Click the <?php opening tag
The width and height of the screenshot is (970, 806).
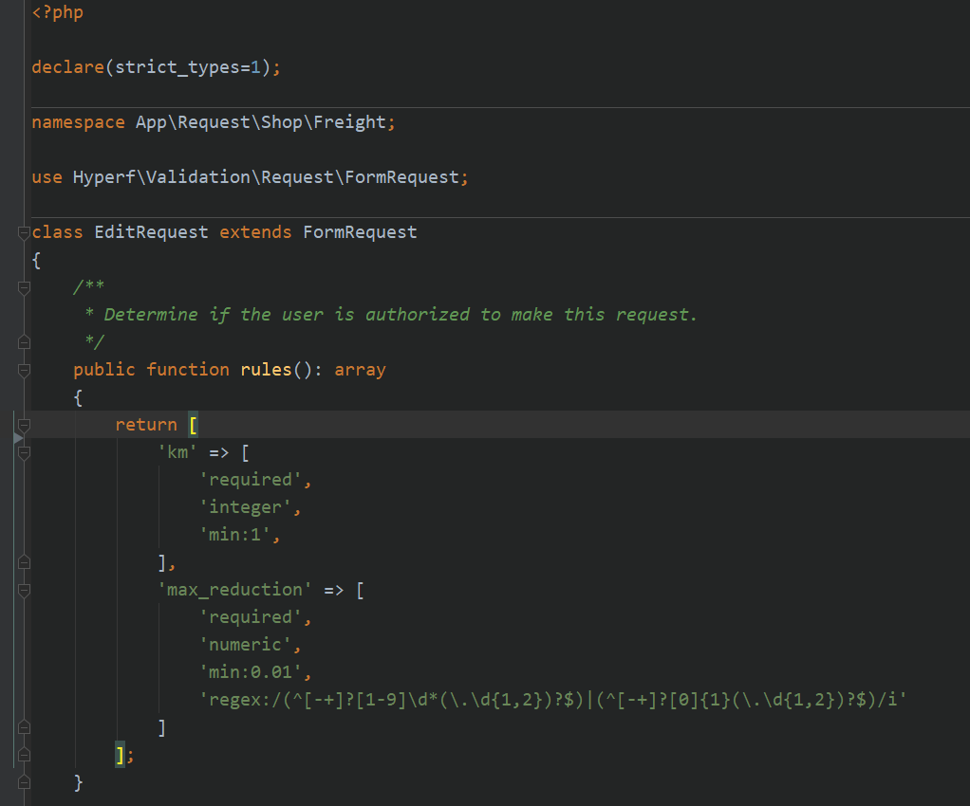58,12
